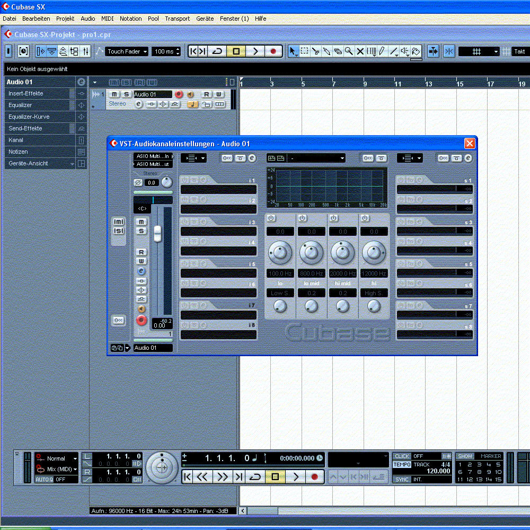The width and height of the screenshot is (530, 530).
Task: Select the Glue tool
Action: click(x=326, y=51)
